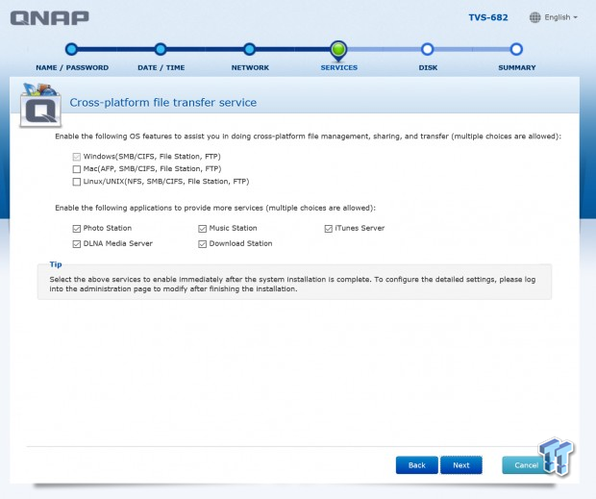Click the green Services step marker

click(338, 50)
